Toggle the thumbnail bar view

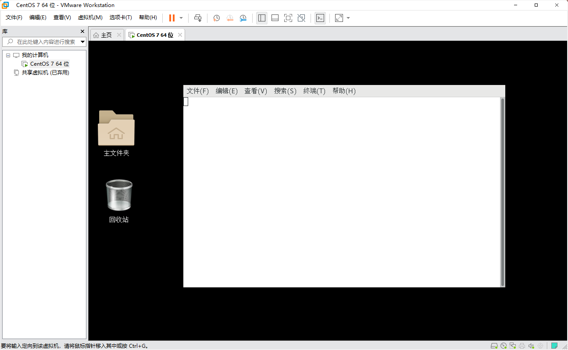275,18
